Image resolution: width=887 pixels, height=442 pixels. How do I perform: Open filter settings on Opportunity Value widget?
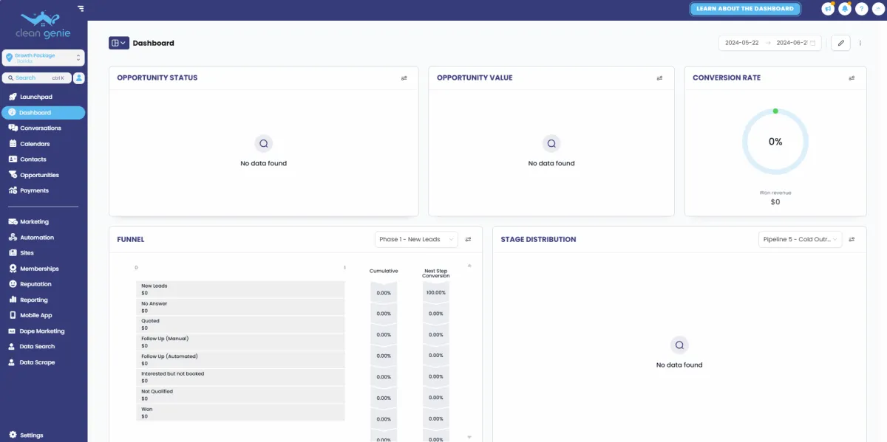(x=659, y=77)
